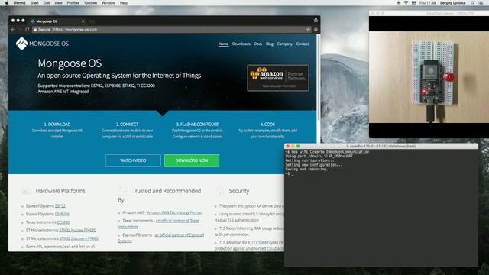Open Company in site navigation

[285, 44]
